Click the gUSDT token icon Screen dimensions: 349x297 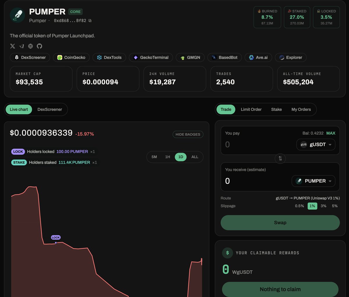(304, 144)
